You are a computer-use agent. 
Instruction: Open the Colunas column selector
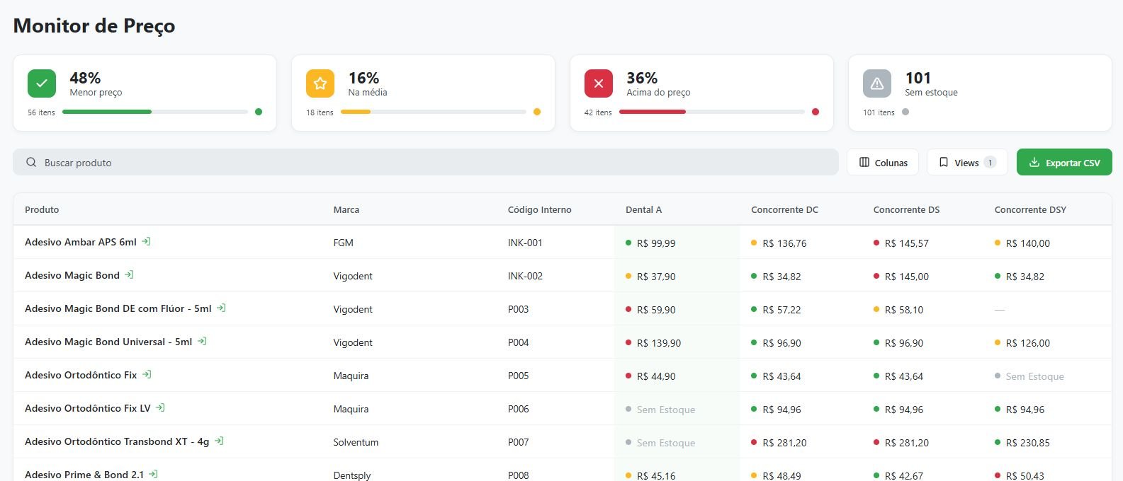click(x=883, y=162)
